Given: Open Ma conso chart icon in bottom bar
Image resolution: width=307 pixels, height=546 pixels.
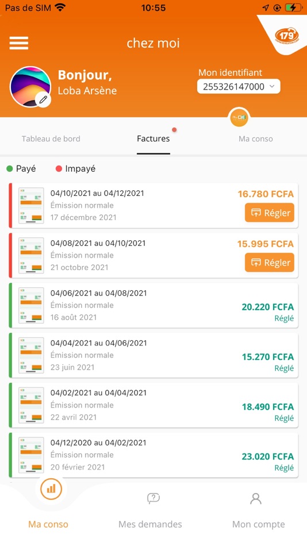Looking at the screenshot, I should (x=51, y=489).
